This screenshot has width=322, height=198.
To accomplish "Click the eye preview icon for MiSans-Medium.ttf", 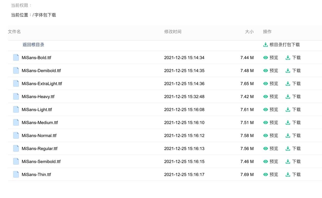I will tap(265, 123).
